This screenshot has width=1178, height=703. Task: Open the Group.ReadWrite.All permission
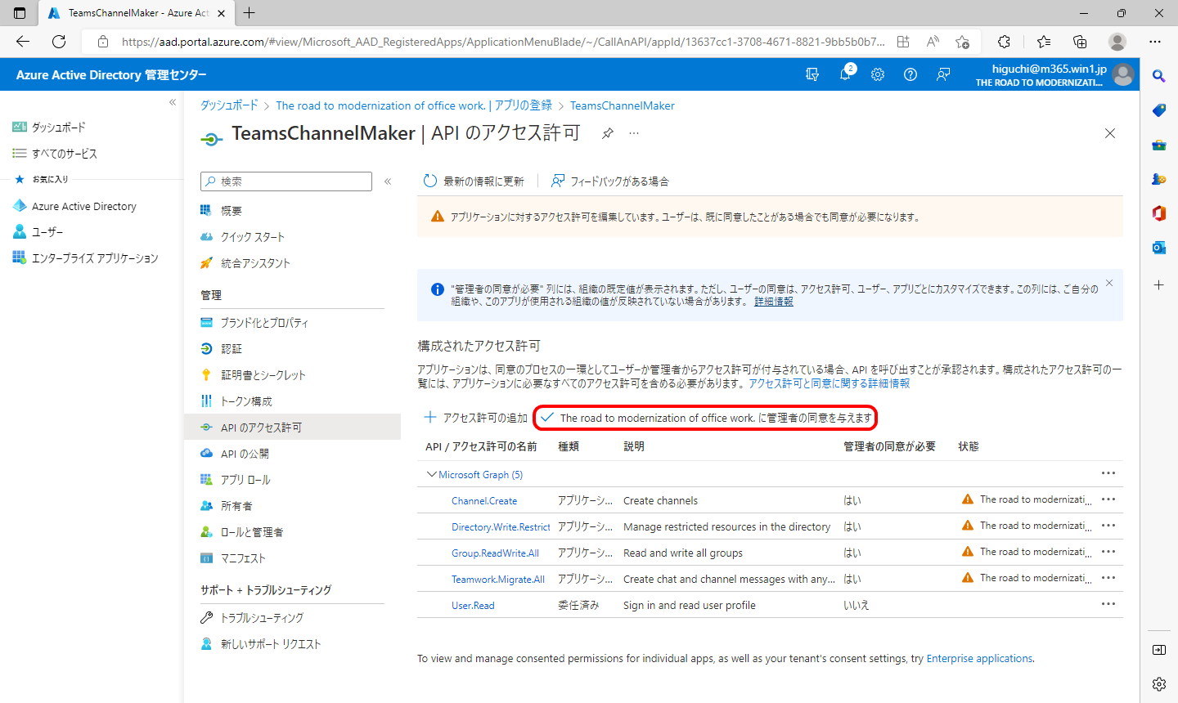[495, 553]
